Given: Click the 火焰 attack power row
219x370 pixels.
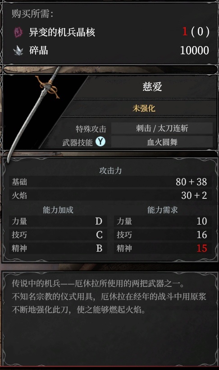Looking at the screenshot, I should pos(110,195).
